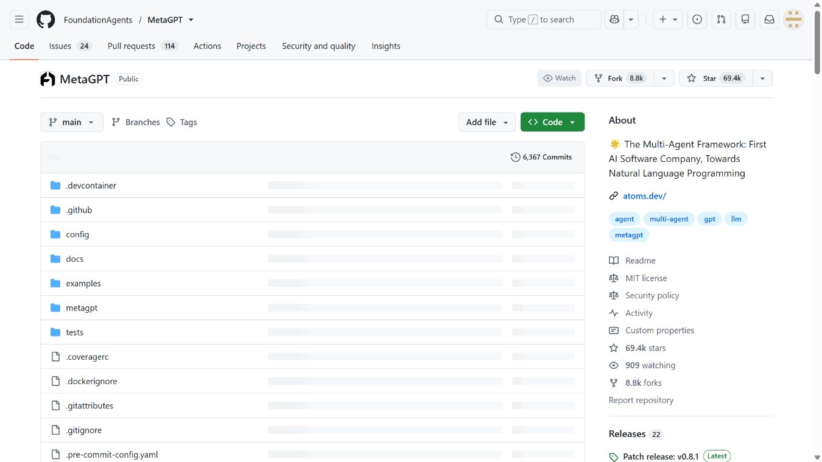Select the llm topic tag
The height and width of the screenshot is (462, 822).
[736, 219]
